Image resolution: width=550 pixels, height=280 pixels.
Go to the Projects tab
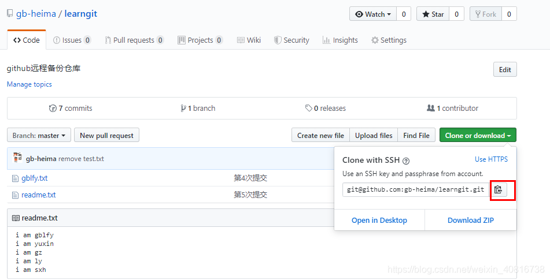(x=200, y=40)
